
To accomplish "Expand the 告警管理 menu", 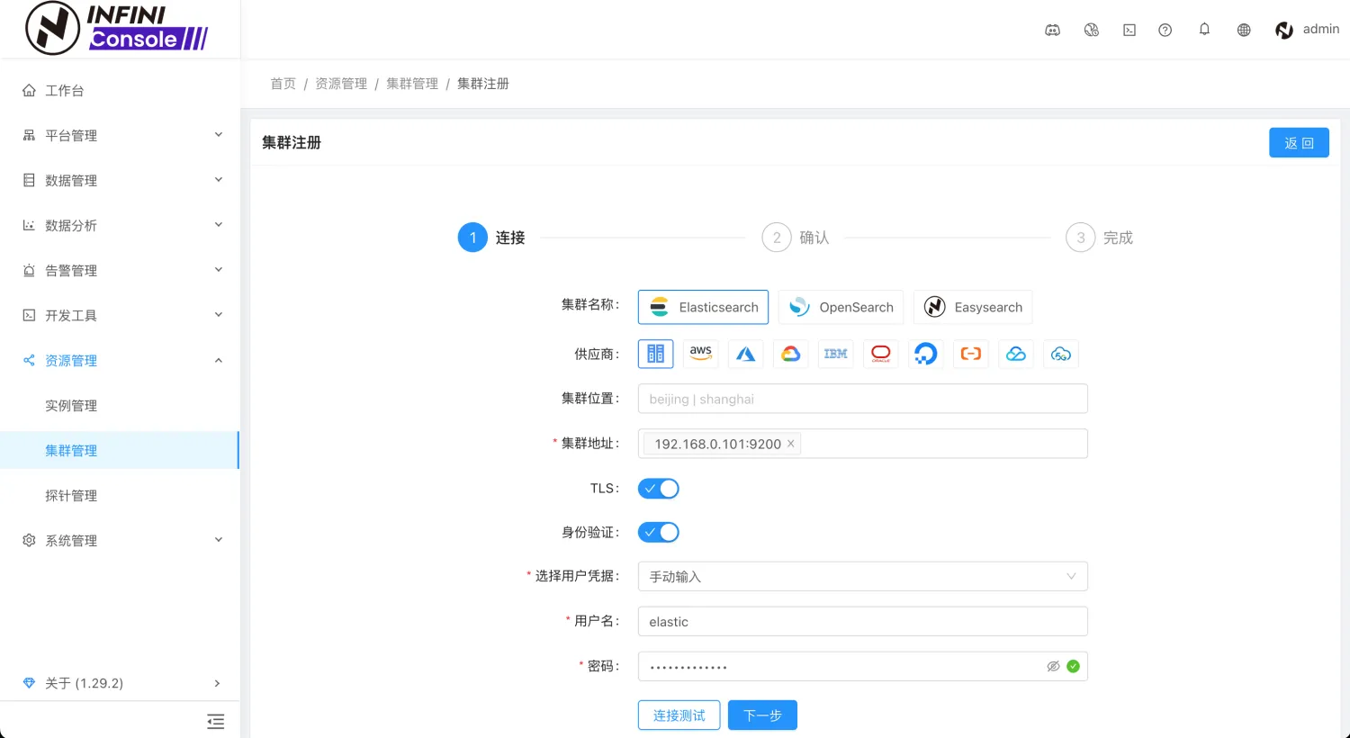I will point(120,270).
